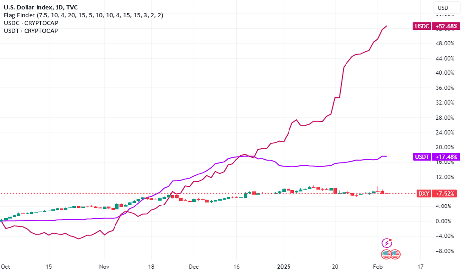The width and height of the screenshot is (462, 273).
Task: Click the 0.00% level on price scale
Action: click(x=443, y=221)
